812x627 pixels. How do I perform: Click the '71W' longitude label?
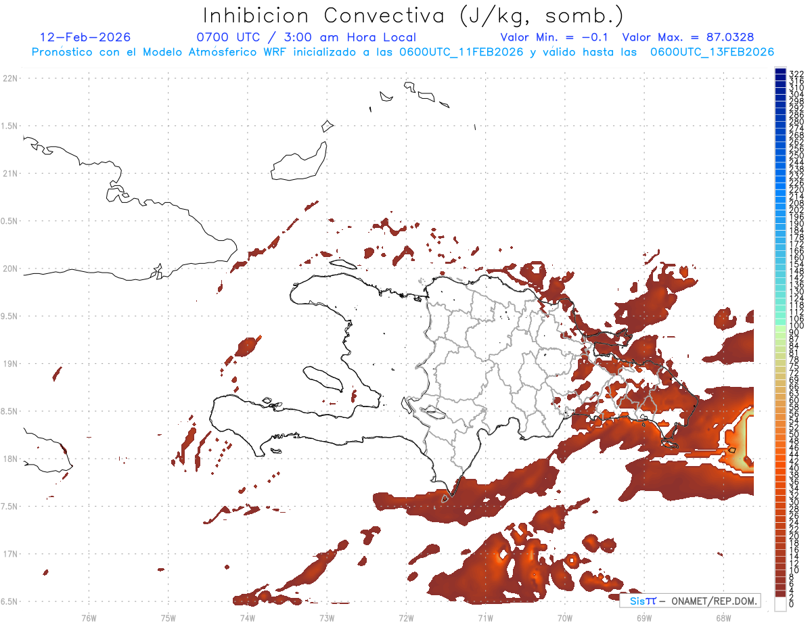pos(485,618)
